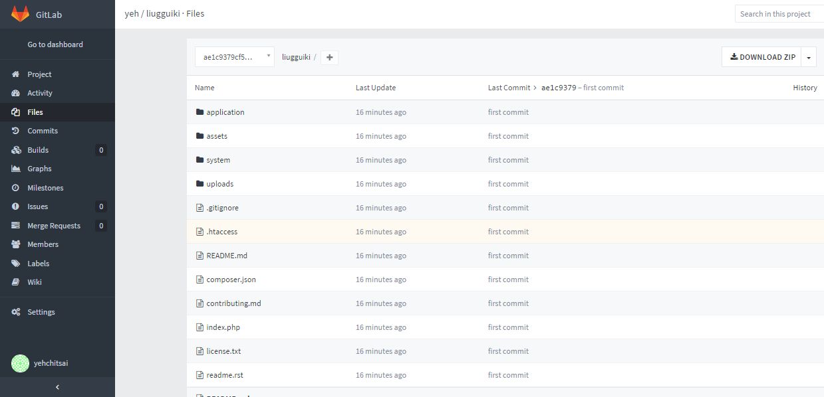
Task: Click the file icon beside .gitignore
Action: pos(200,208)
